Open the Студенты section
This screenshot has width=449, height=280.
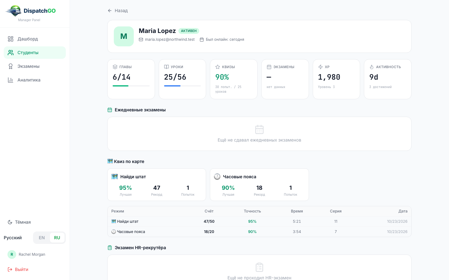pyautogui.click(x=35, y=53)
